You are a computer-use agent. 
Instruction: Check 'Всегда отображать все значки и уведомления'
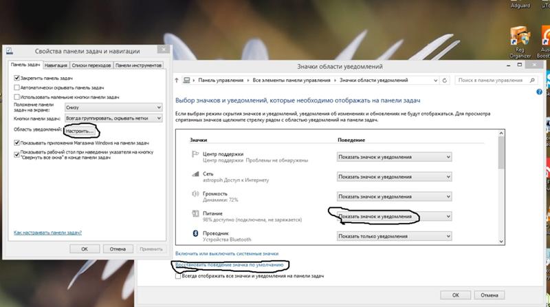[178, 276]
